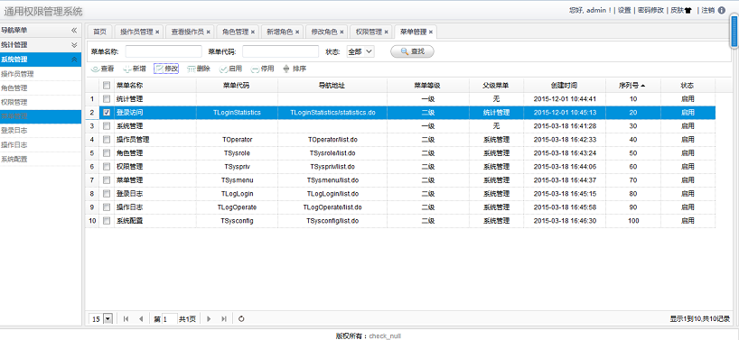Check the 系统配置 row checkbox

coord(107,221)
